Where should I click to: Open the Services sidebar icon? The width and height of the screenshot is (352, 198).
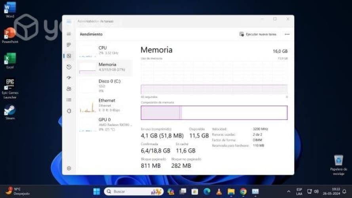(69, 111)
